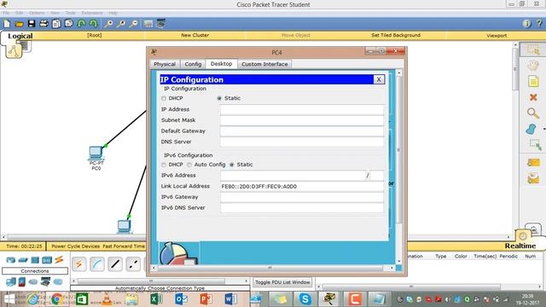Choose the Move Layout hand tool

point(533,66)
